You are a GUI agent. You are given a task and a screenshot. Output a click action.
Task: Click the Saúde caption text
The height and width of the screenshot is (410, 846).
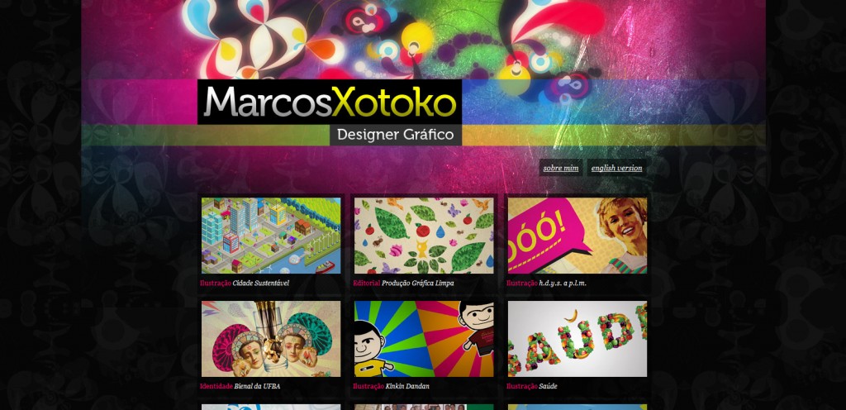click(549, 386)
